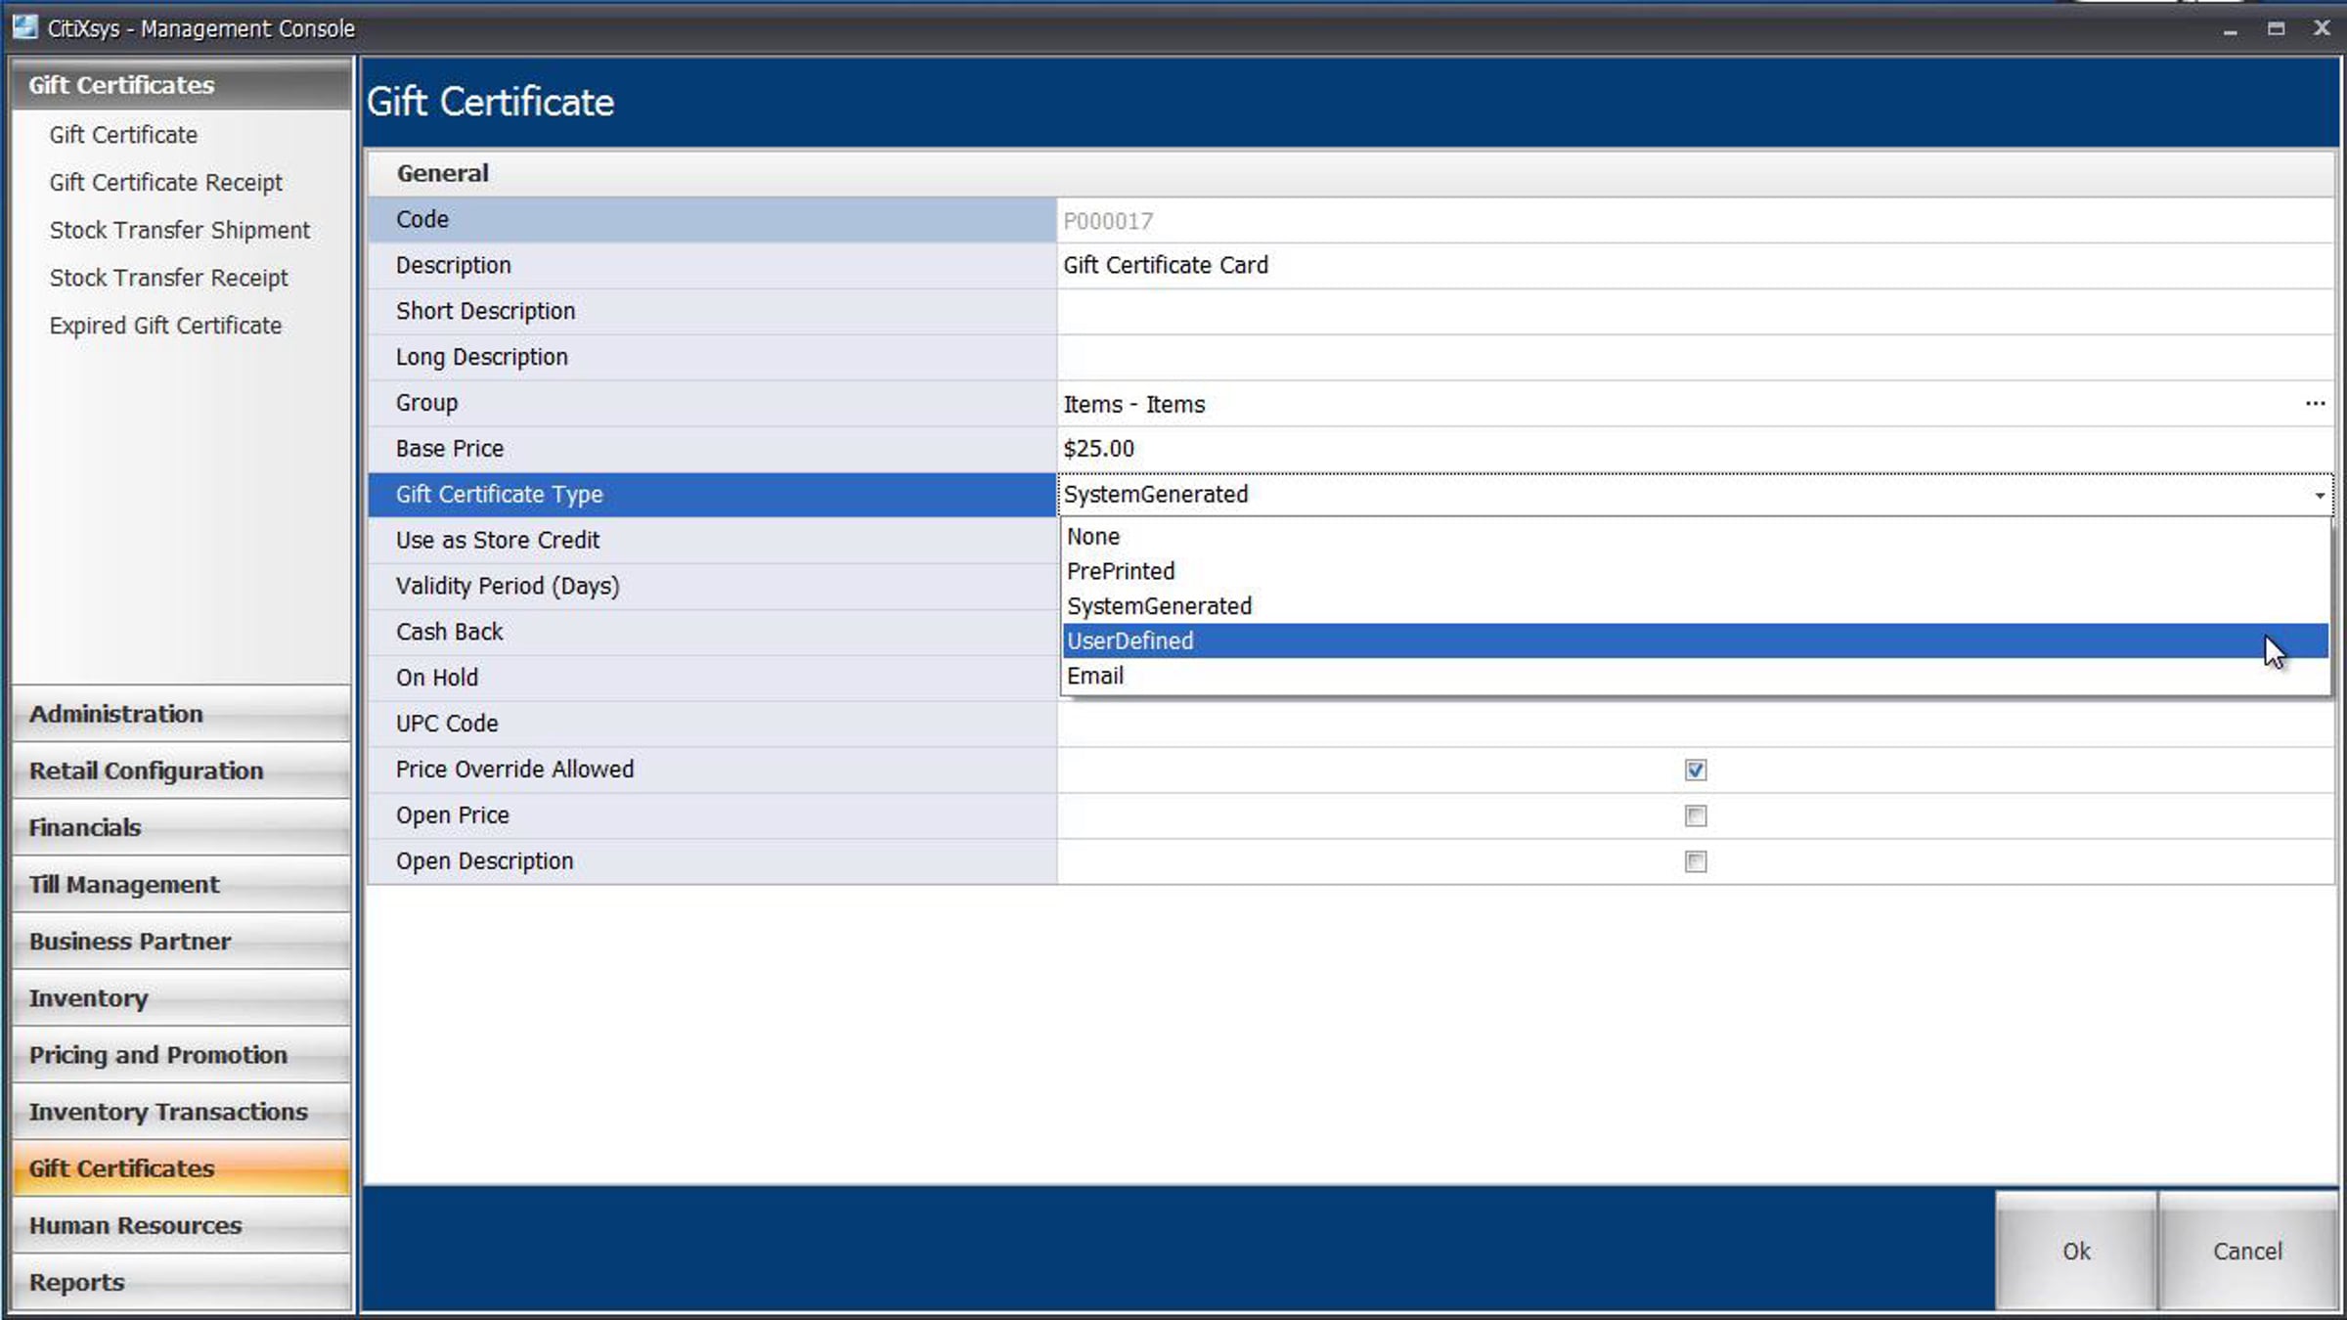Choose PrePrinted option in type list

(x=1121, y=571)
